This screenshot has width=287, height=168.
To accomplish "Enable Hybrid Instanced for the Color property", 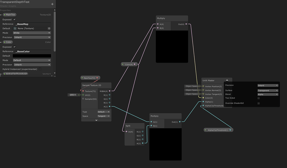I will pos(40,69).
